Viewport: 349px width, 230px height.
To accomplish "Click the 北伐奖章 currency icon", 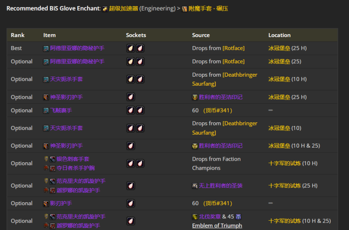I will [195, 217].
